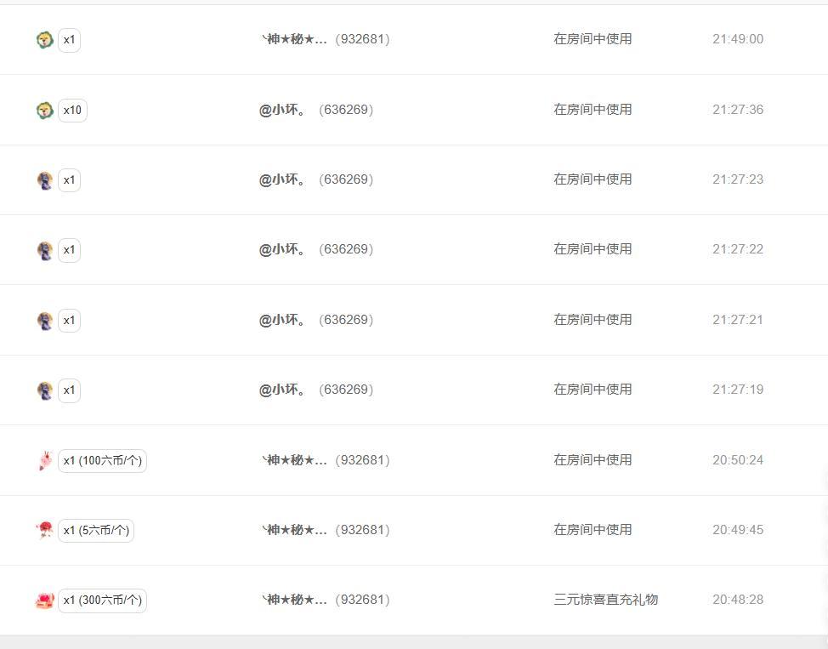Viewport: 828px width, 649px height.
Task: Click the statue gift icon in the 21:27:21 row
Action: pyautogui.click(x=45, y=321)
